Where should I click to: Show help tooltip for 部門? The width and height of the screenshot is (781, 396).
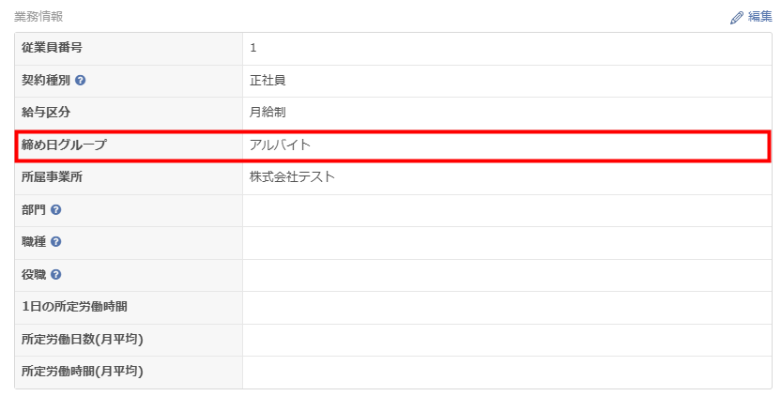pos(55,209)
